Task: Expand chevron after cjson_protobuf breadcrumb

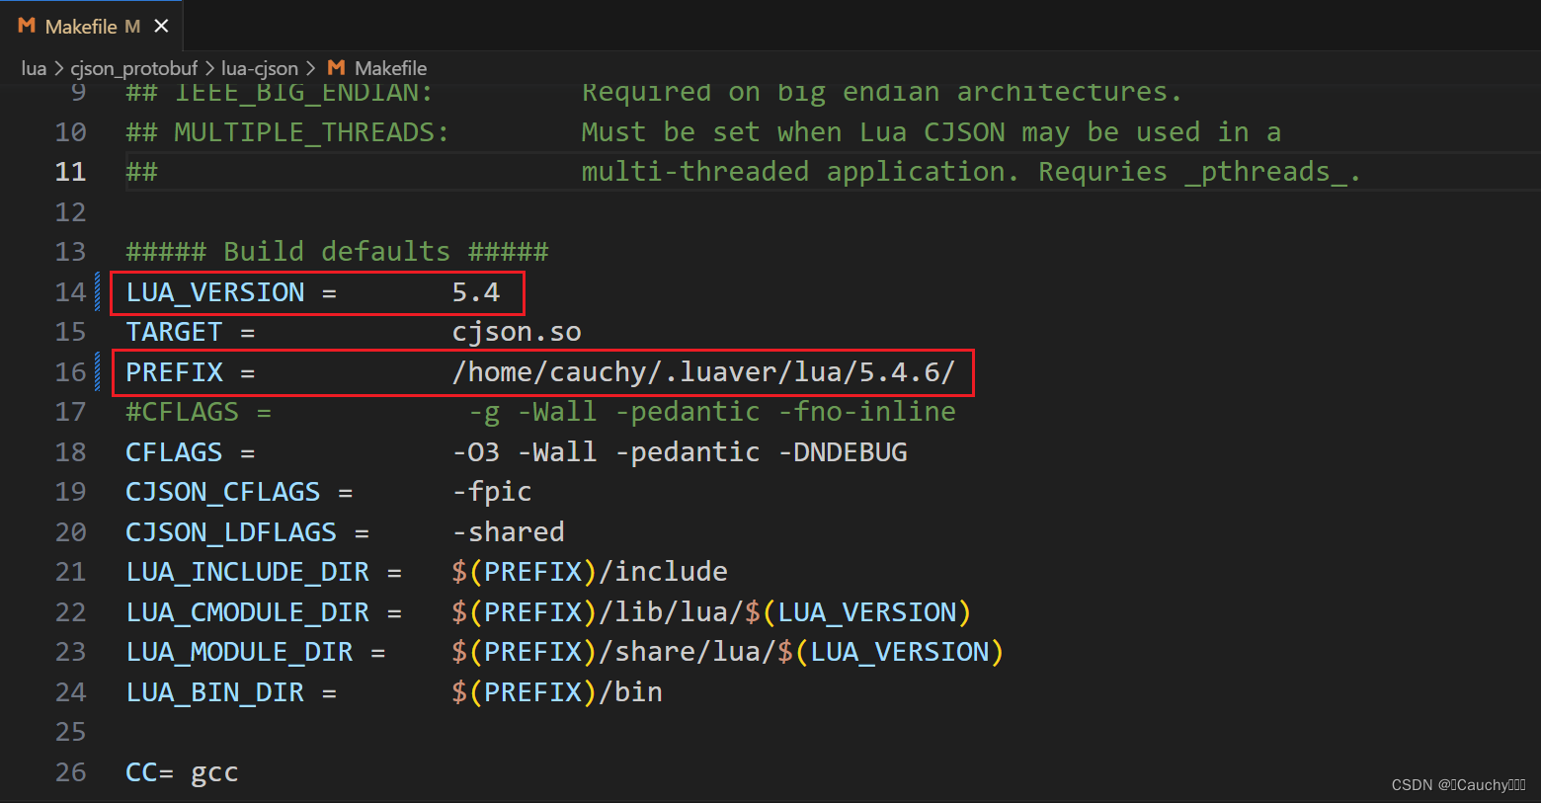Action: pyautogui.click(x=209, y=68)
